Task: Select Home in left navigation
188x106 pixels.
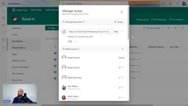Action: point(15,35)
